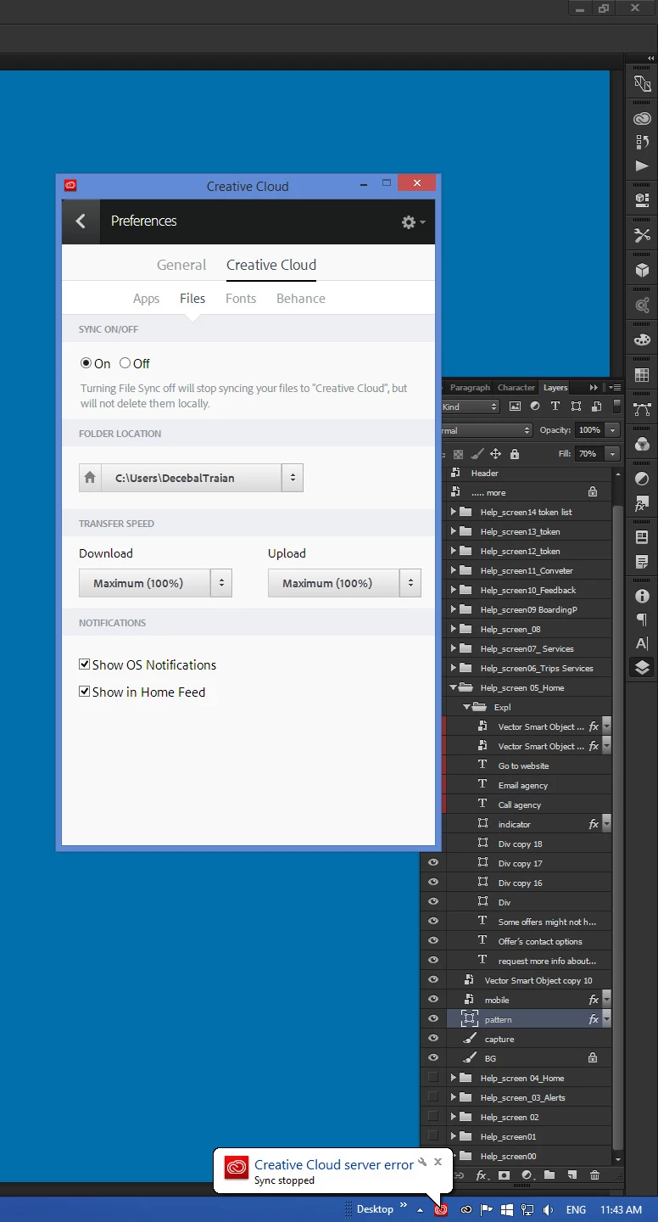Click Add layer style fx icon at panel bottom
The height and width of the screenshot is (1222, 658).
click(x=482, y=1175)
